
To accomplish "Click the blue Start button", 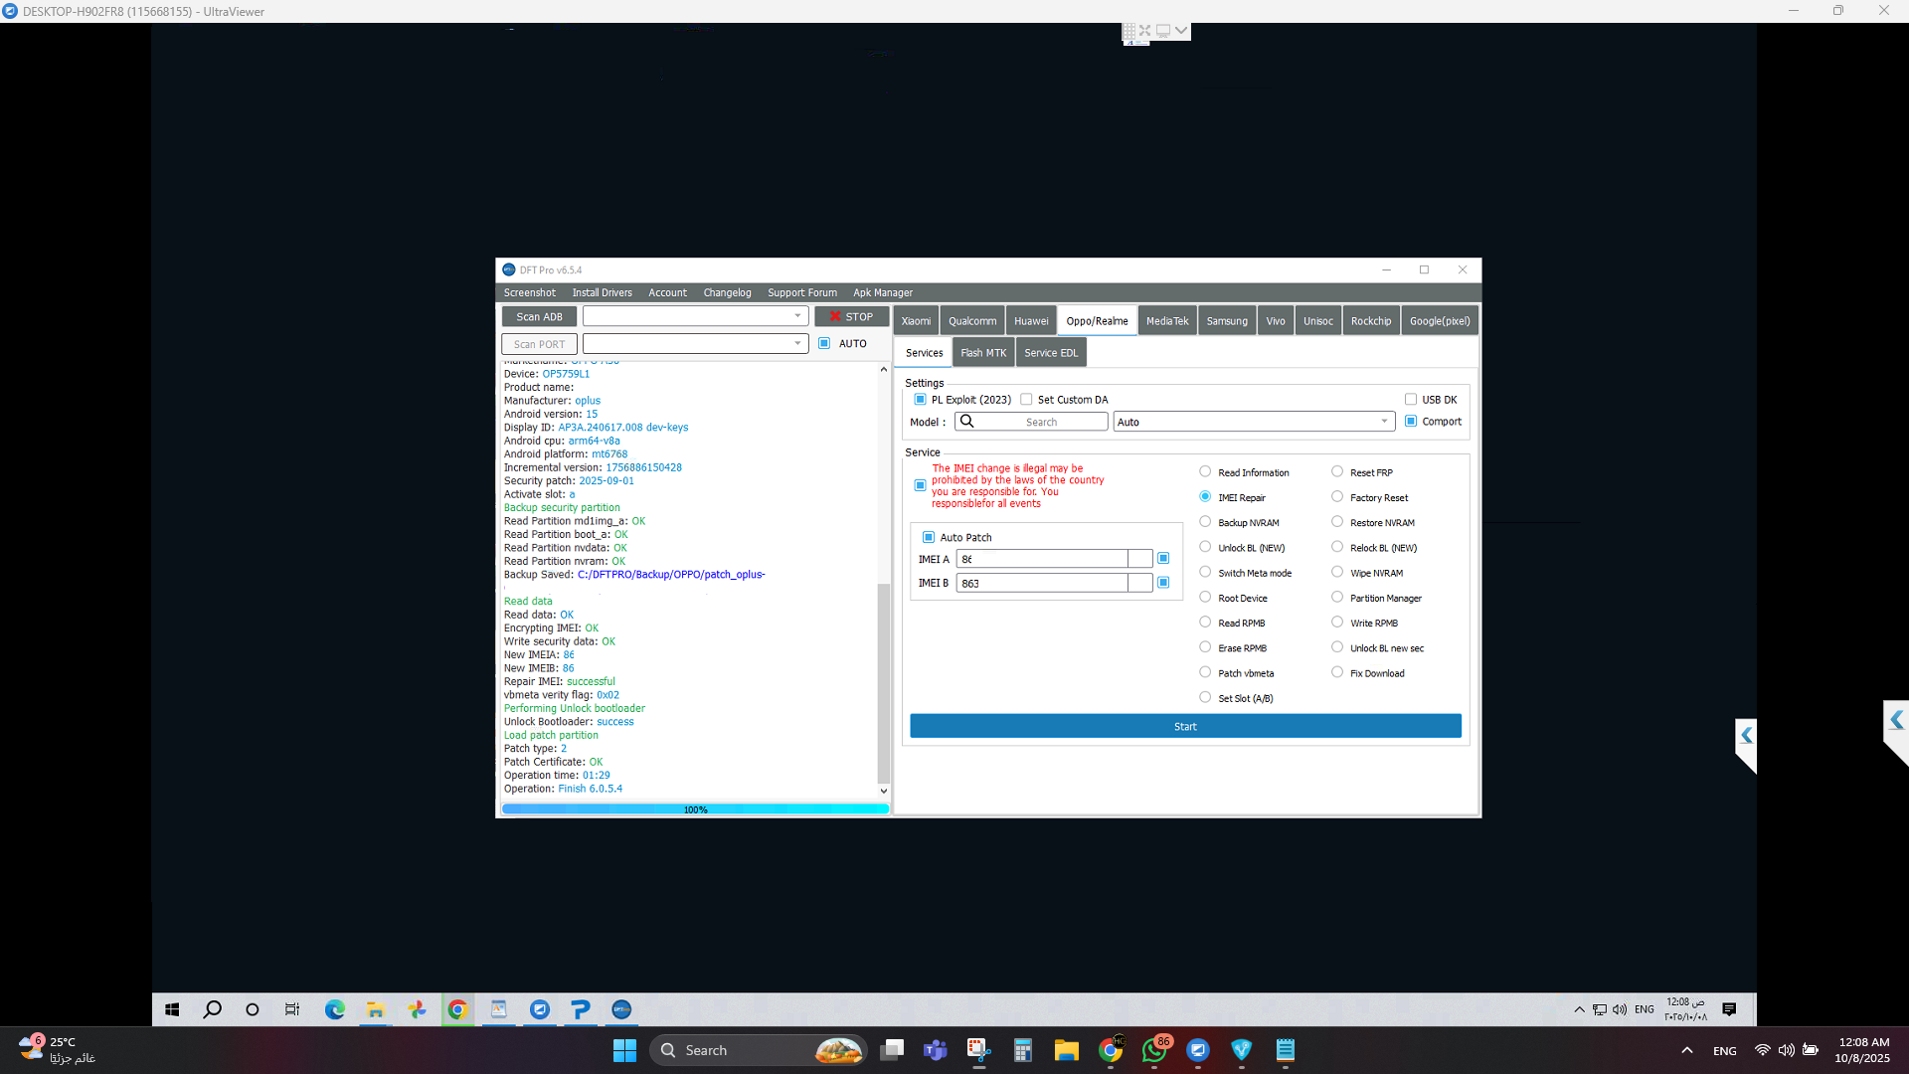I will point(1185,726).
